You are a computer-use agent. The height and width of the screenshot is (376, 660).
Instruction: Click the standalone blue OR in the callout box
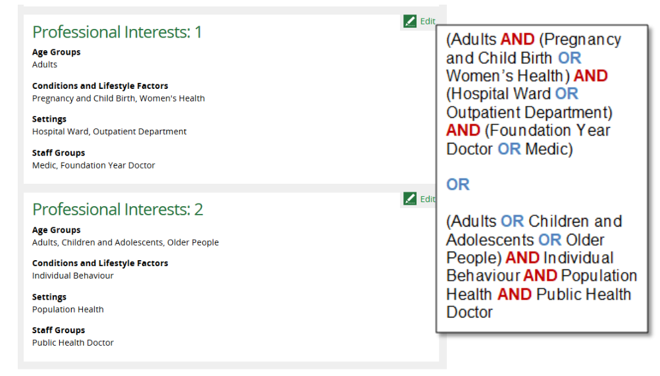point(458,185)
